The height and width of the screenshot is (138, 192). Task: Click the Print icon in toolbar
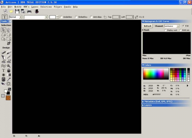click(x=29, y=11)
